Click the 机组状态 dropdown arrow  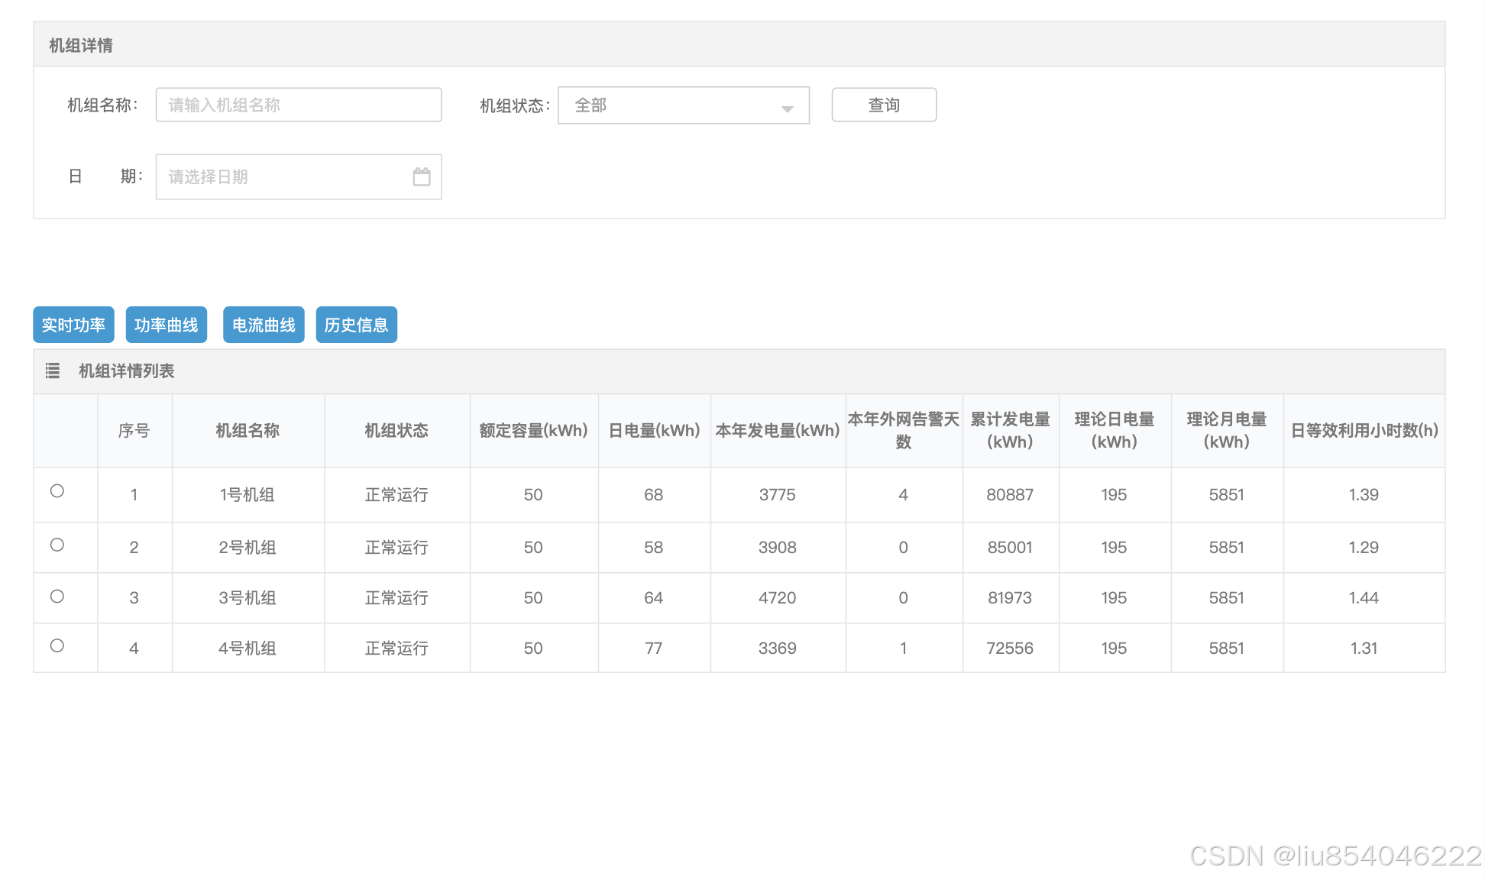(x=787, y=108)
